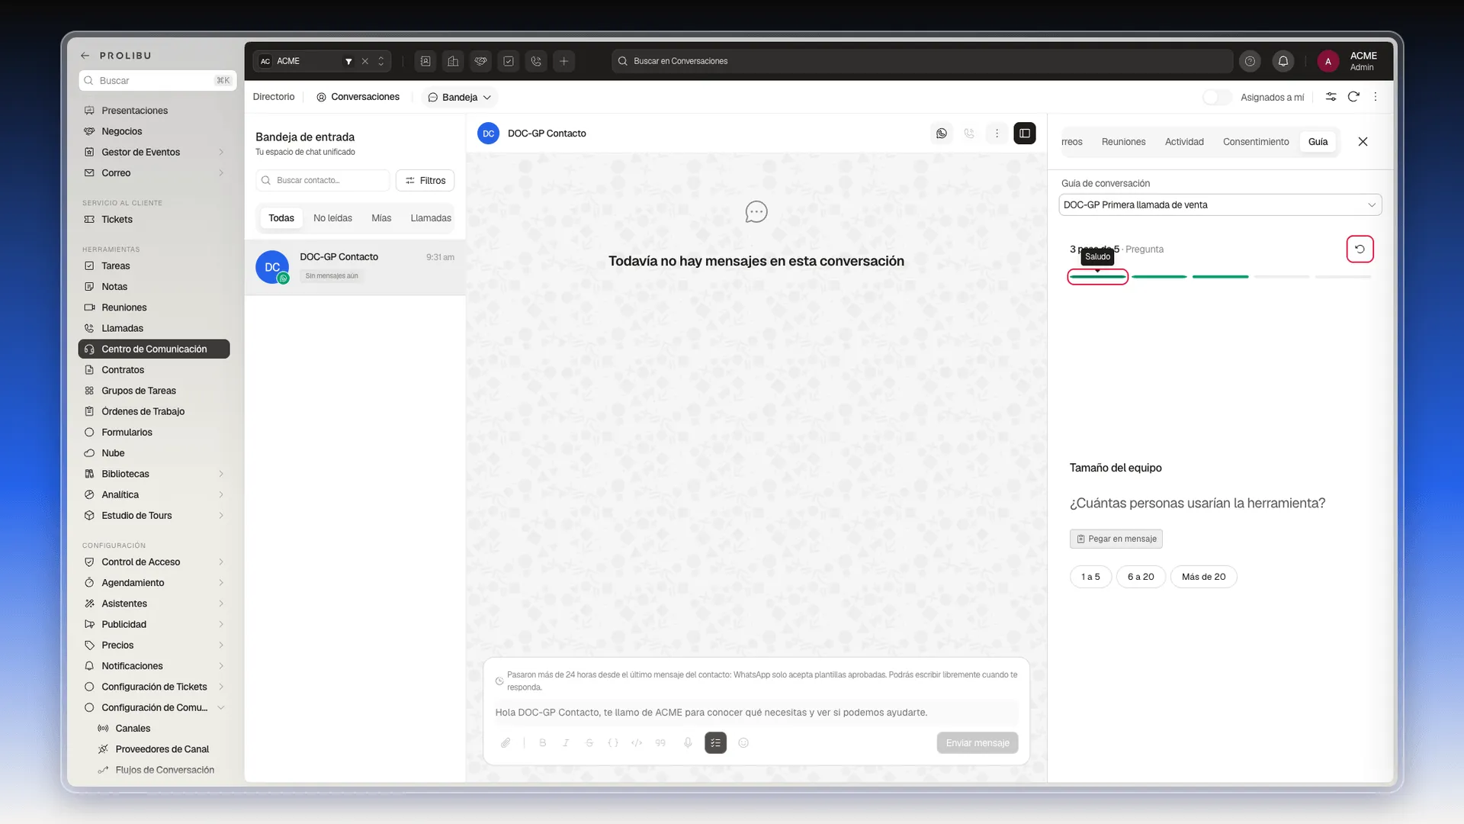Click the microphone icon in composer
The image size is (1464, 824).
pyautogui.click(x=688, y=742)
